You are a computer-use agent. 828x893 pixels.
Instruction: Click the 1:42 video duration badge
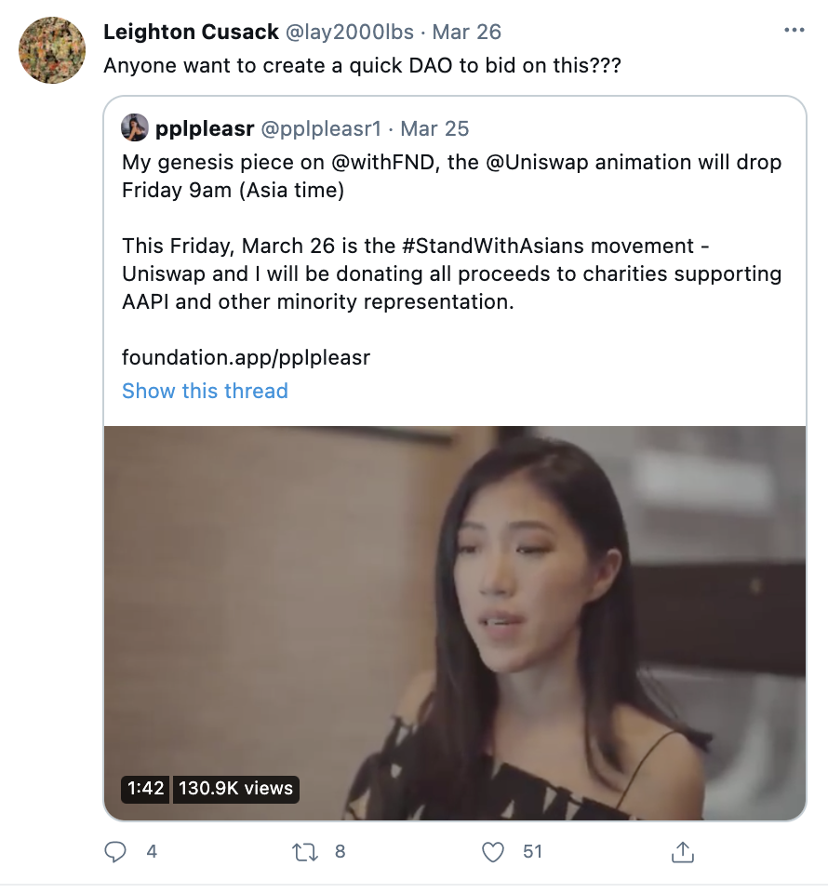(145, 789)
